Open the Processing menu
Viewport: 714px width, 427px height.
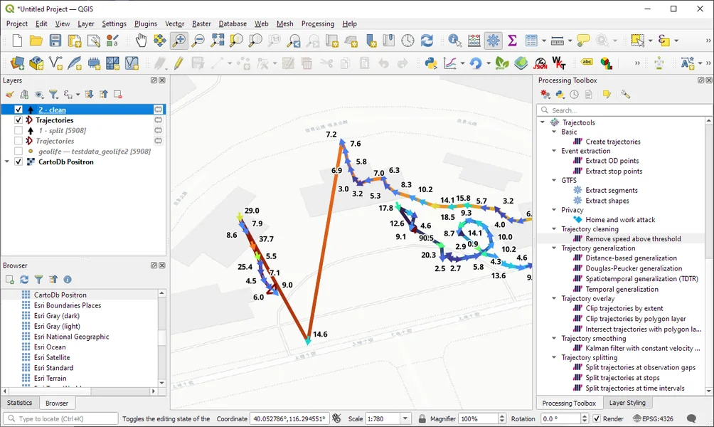tap(318, 23)
